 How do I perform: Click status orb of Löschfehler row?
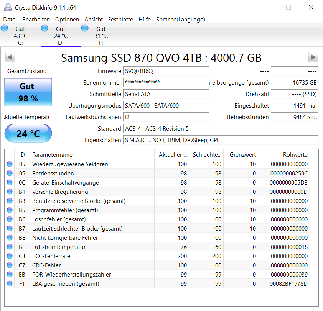click(10, 219)
